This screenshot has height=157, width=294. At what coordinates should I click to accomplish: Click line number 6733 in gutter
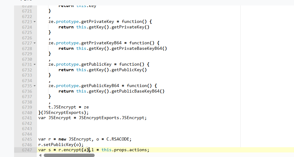(27, 75)
